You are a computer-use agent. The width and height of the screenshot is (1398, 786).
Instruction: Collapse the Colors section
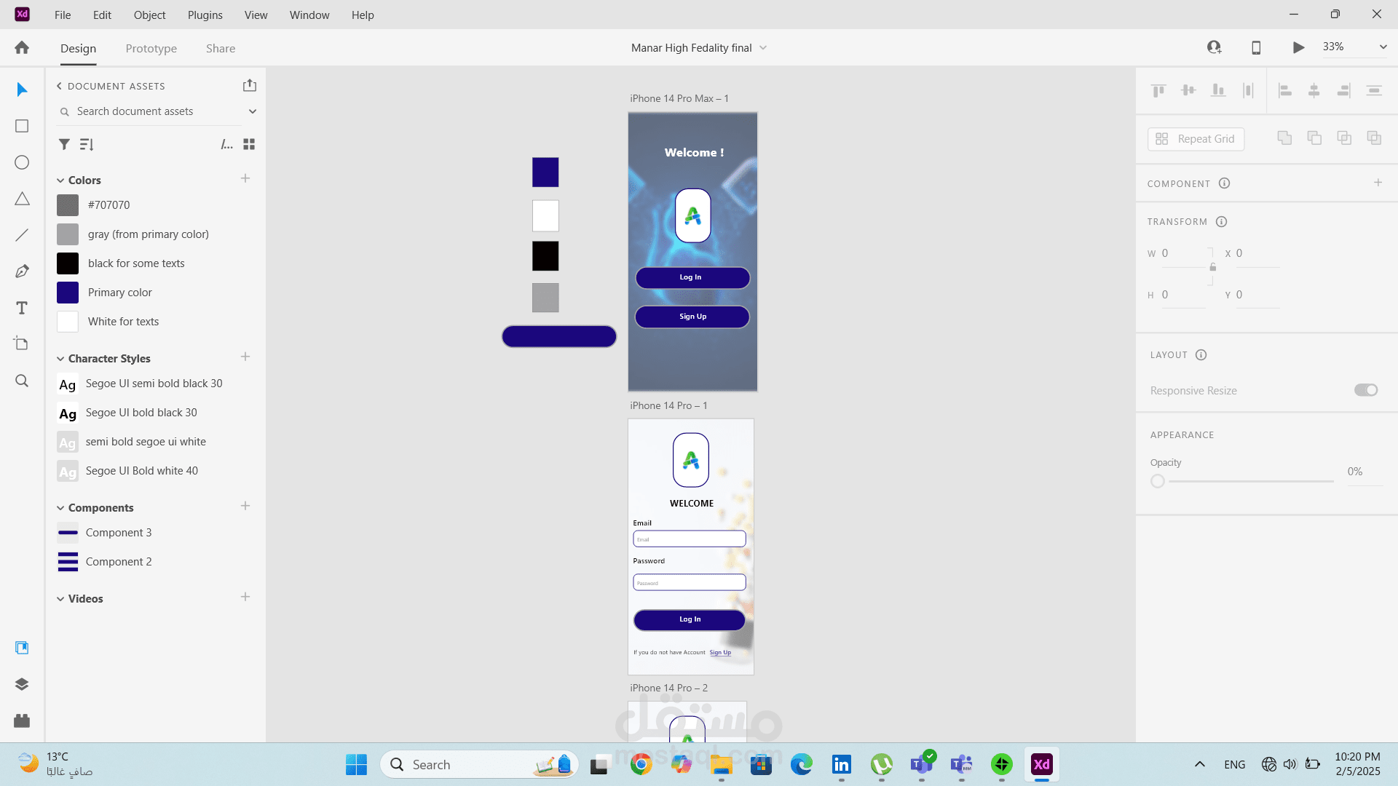60,180
